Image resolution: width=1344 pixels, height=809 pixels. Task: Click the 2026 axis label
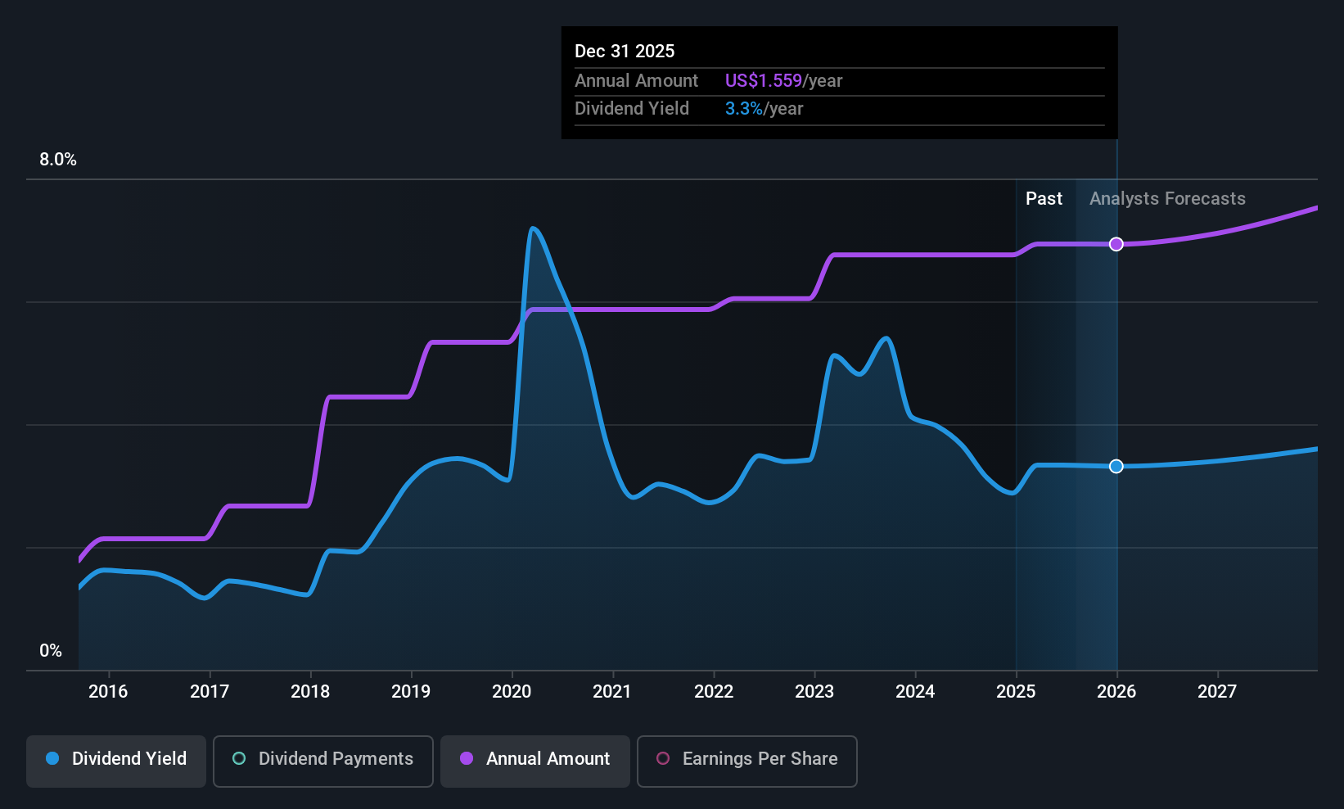[x=1116, y=691]
